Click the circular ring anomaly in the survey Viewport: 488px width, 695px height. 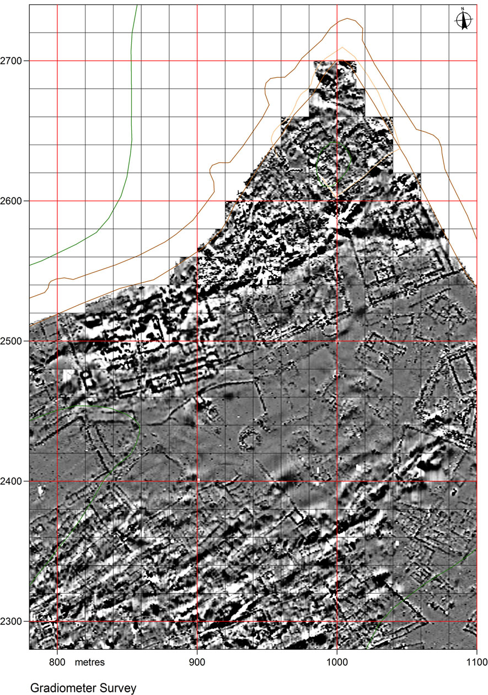click(x=249, y=440)
